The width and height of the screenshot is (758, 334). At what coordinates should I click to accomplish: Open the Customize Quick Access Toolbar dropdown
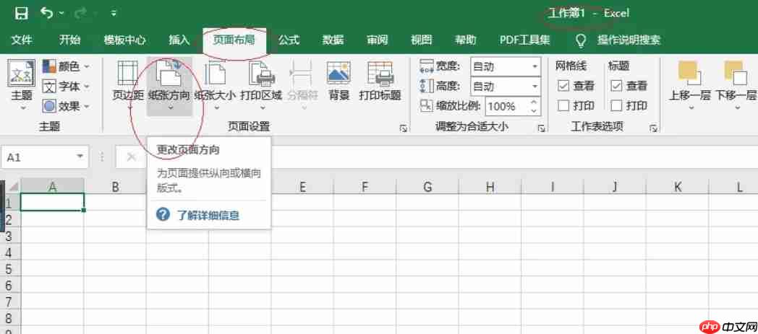coord(114,14)
